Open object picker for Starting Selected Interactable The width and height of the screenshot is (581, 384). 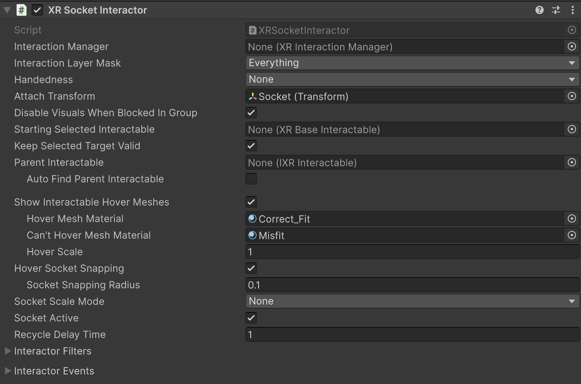(572, 129)
